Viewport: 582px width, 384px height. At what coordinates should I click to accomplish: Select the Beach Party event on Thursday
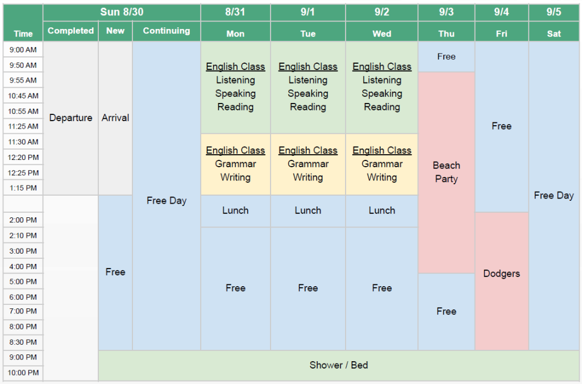pos(447,172)
